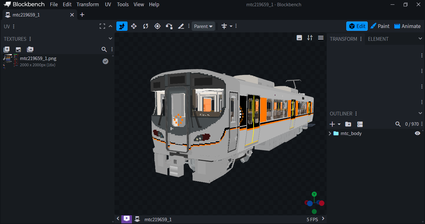Select the Resize tool
Image resolution: width=425 pixels, height=224 pixels.
[134, 26]
